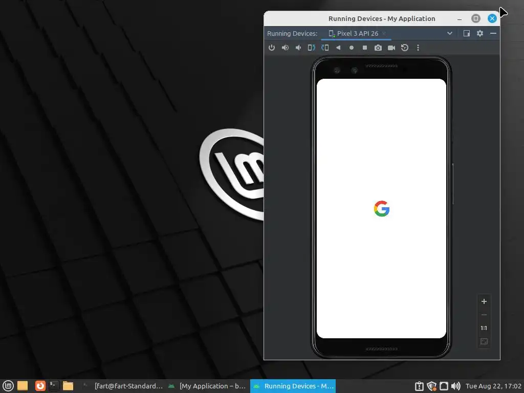Switch to My Application taskbar window
The width and height of the screenshot is (524, 393).
207,386
